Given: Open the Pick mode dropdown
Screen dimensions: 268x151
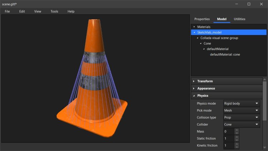Looking at the screenshot, I should [242, 111].
